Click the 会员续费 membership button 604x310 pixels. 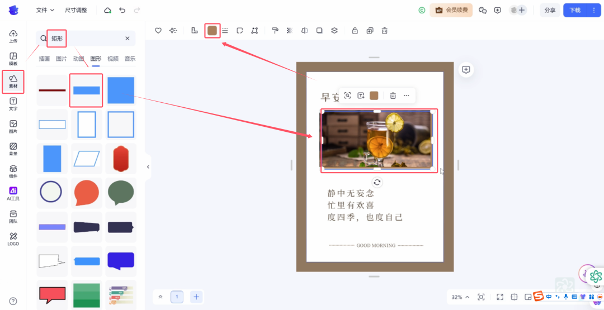[451, 11]
